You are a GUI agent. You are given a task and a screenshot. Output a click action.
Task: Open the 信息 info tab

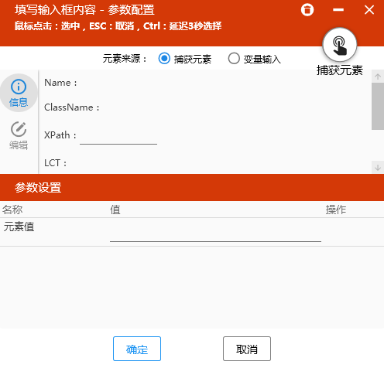click(19, 93)
